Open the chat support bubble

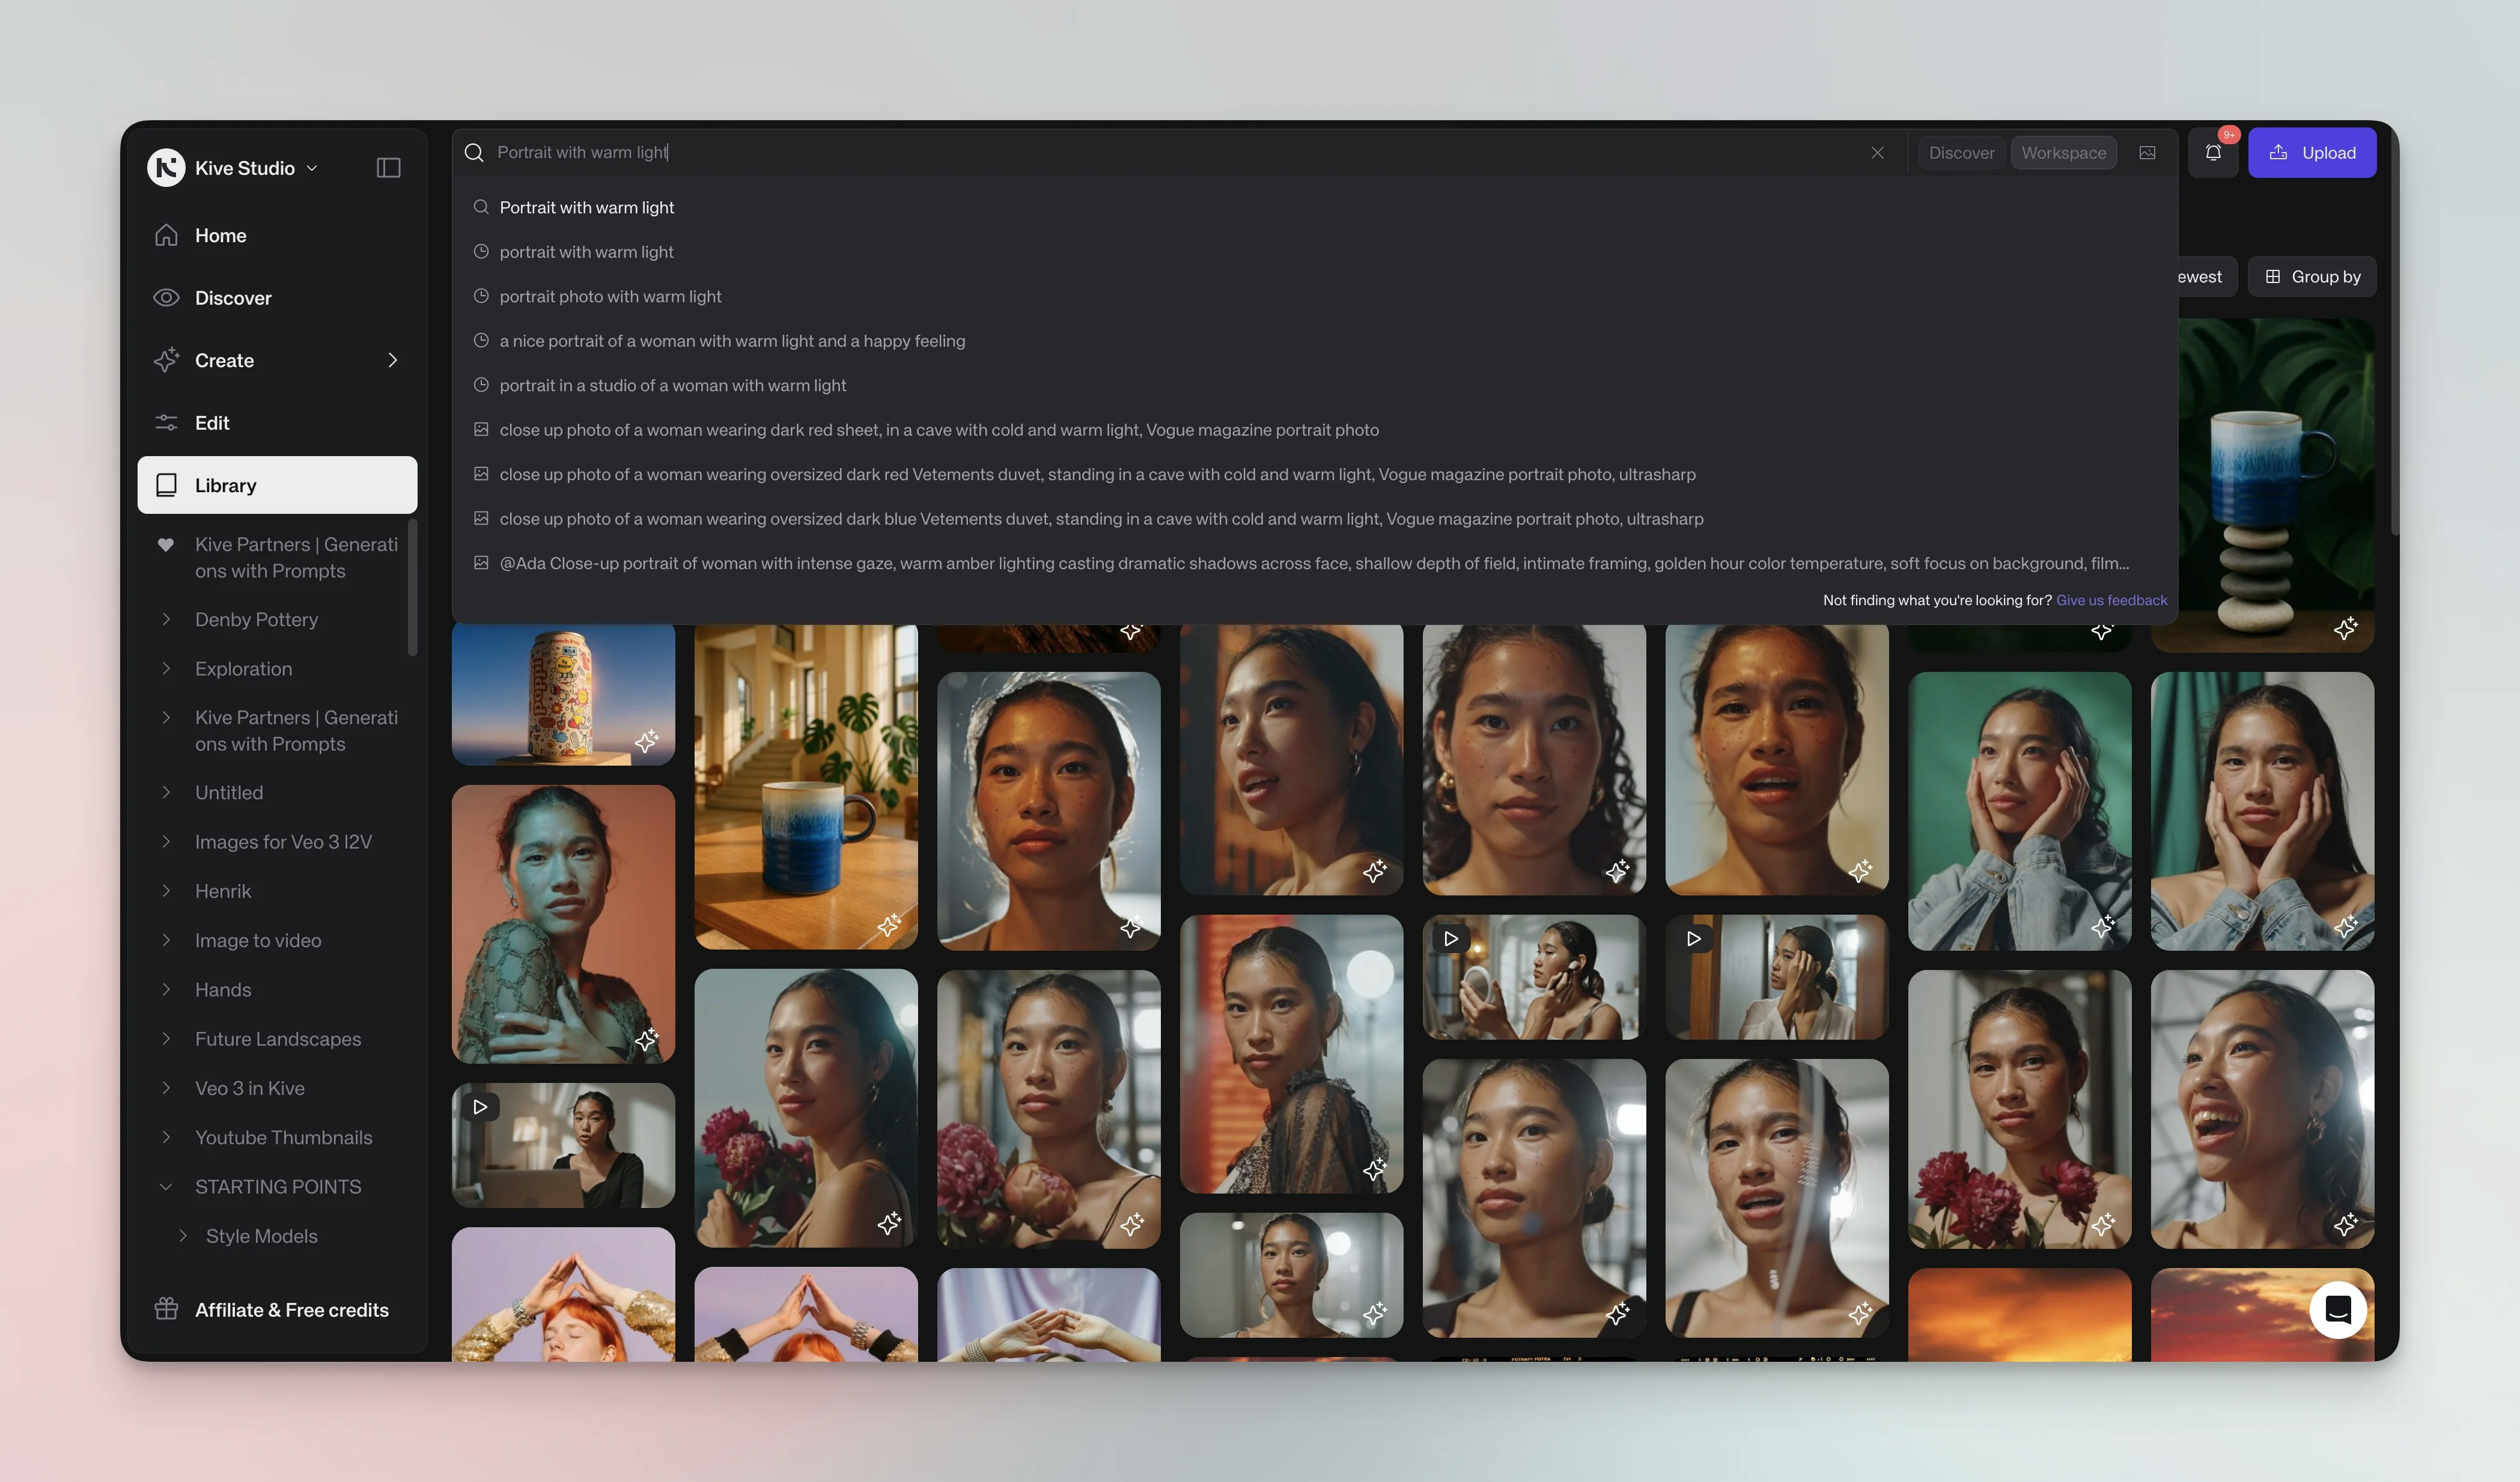pyautogui.click(x=2337, y=1309)
